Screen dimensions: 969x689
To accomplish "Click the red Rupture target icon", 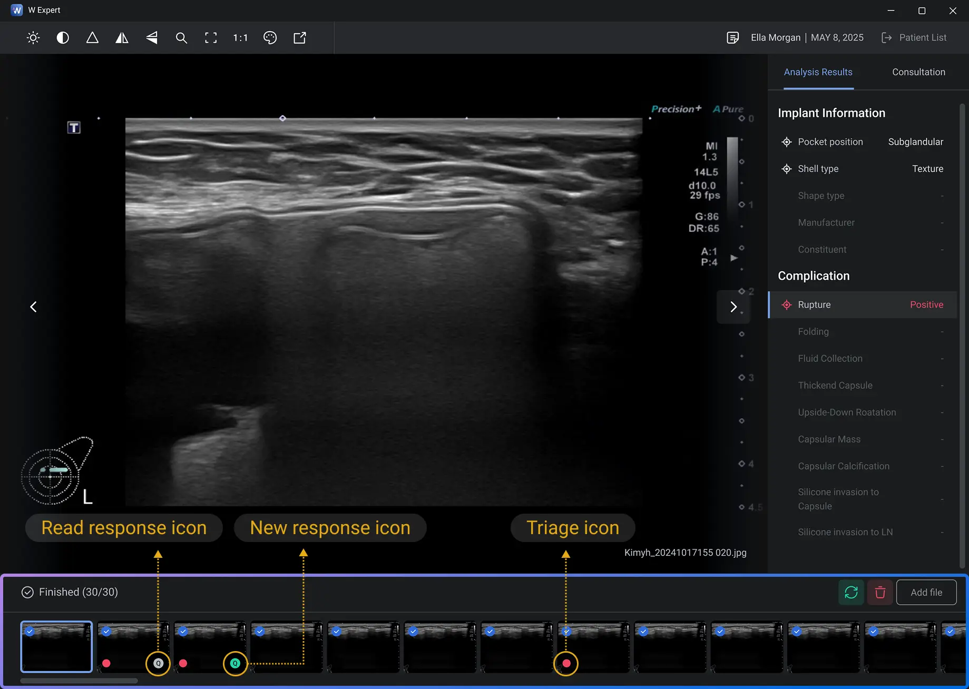I will (787, 304).
